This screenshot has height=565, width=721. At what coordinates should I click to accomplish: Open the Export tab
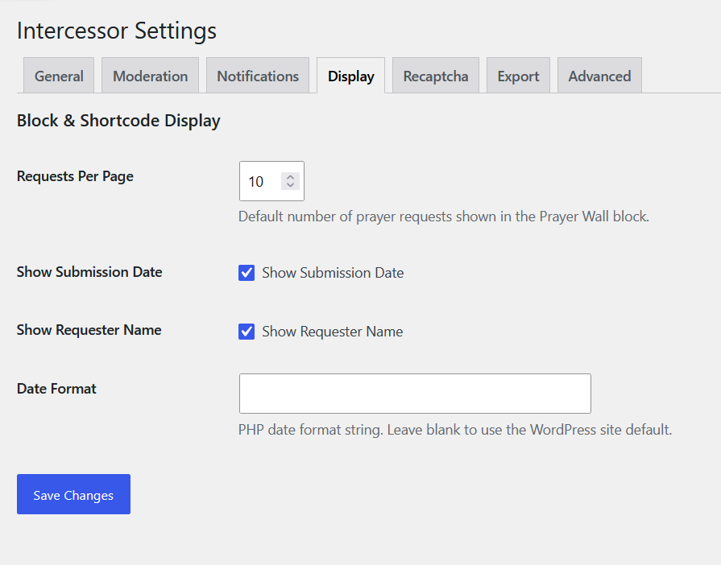[518, 76]
